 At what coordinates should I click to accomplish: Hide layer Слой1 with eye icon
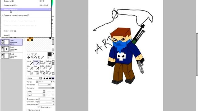pyautogui.click(x=2, y=47)
